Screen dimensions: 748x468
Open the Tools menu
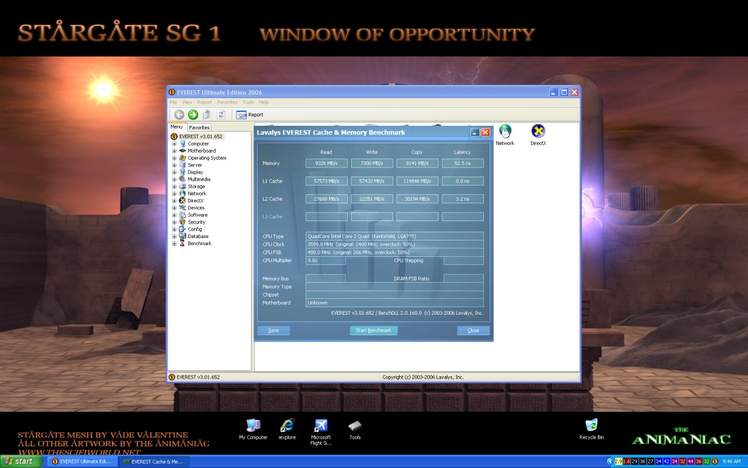click(248, 102)
